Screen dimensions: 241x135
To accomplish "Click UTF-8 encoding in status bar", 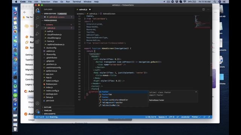I will (172, 117).
